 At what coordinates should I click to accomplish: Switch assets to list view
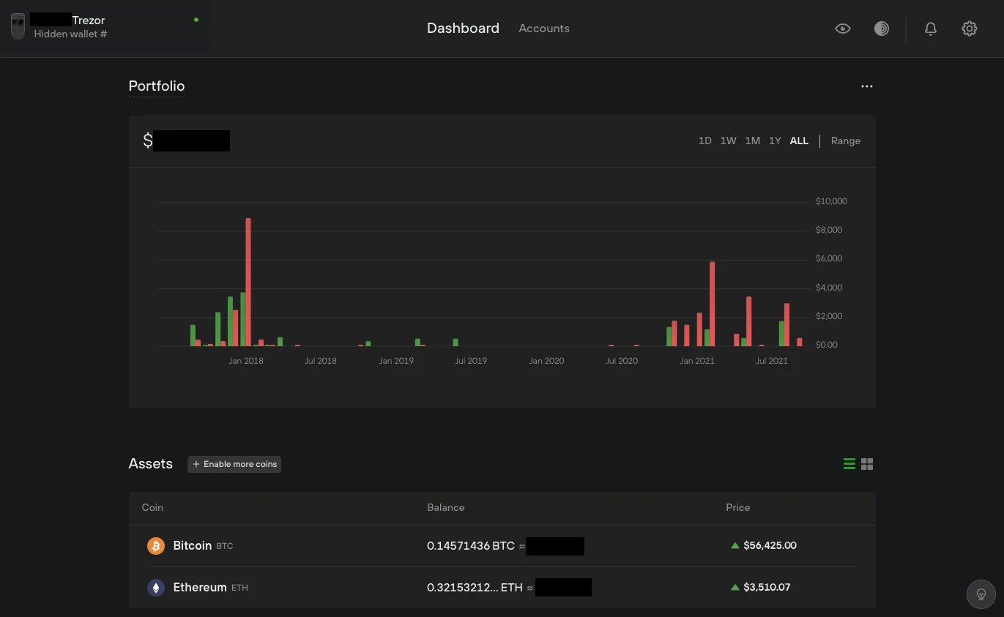point(849,464)
